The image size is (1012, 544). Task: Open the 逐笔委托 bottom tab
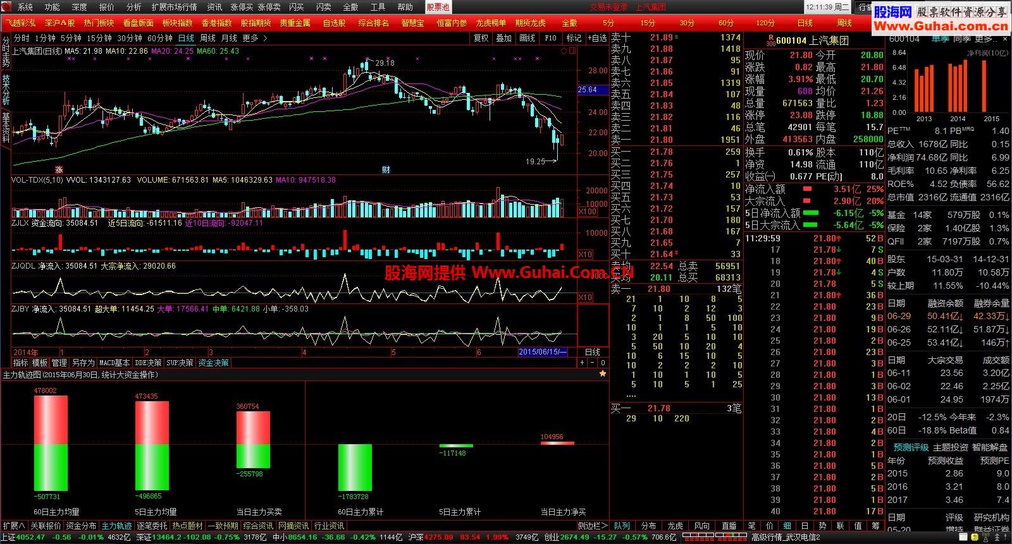coord(152,526)
